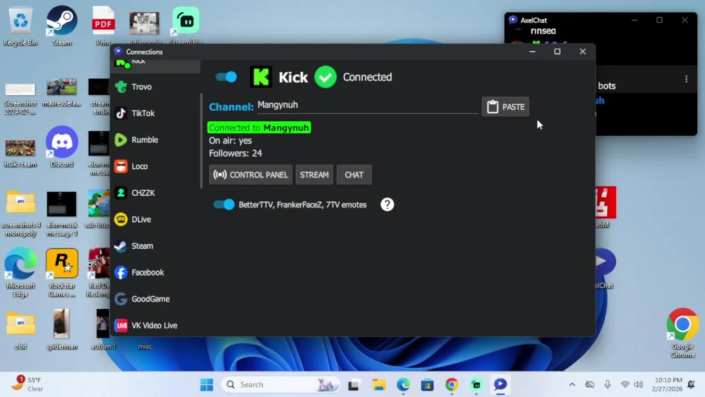Open the Microsoft Edge desktop shortcut

(20, 273)
